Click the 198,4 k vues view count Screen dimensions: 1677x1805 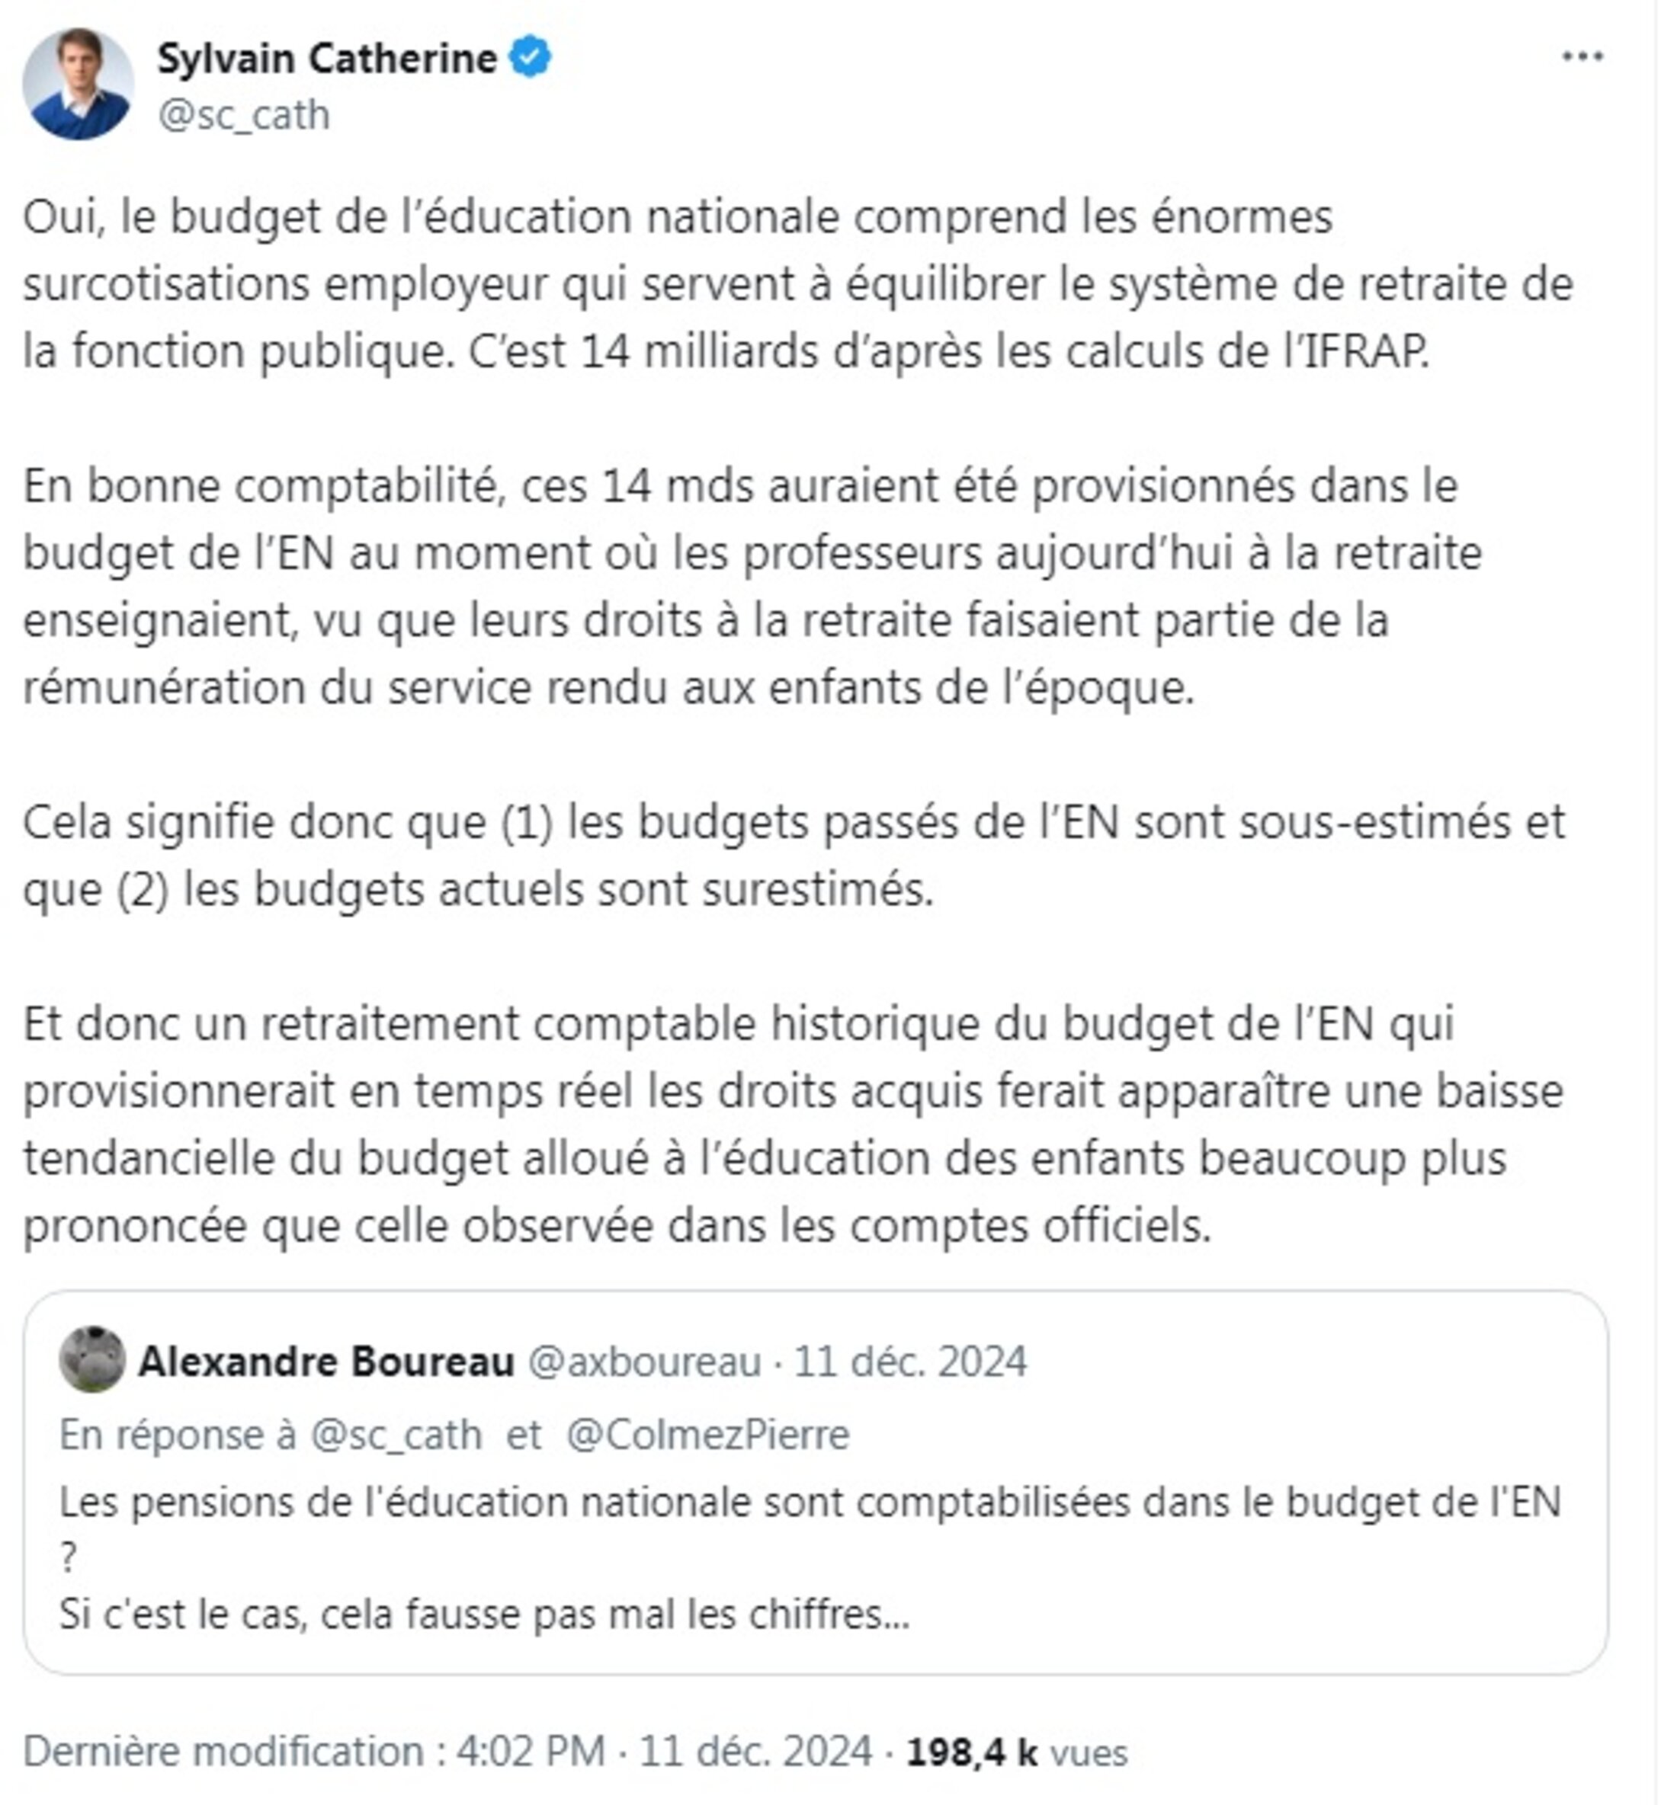[1016, 1751]
